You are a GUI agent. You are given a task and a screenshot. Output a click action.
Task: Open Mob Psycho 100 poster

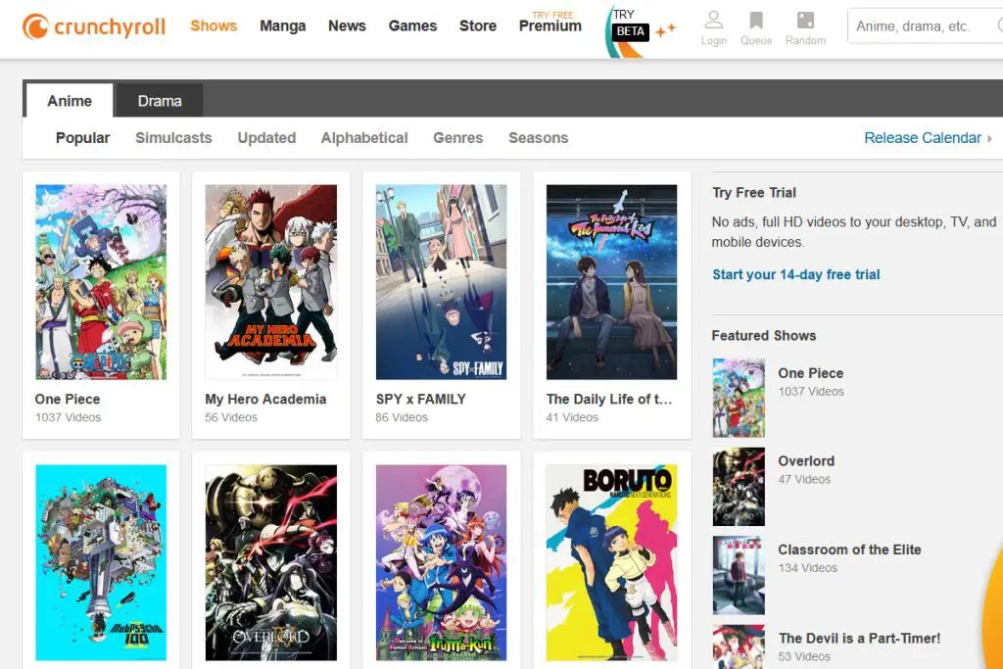101,562
